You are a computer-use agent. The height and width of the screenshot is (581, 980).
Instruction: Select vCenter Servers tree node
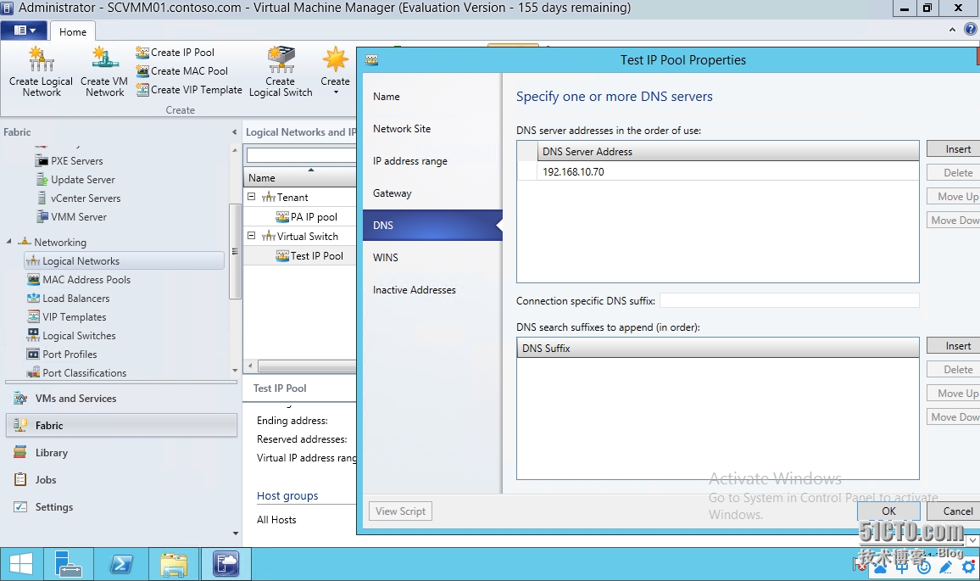coord(78,198)
